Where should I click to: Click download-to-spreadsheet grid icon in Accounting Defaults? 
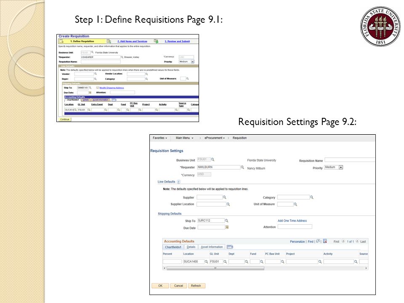click(x=325, y=241)
